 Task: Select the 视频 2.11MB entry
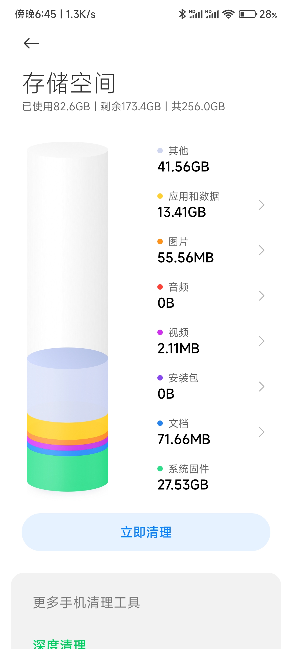(x=211, y=341)
